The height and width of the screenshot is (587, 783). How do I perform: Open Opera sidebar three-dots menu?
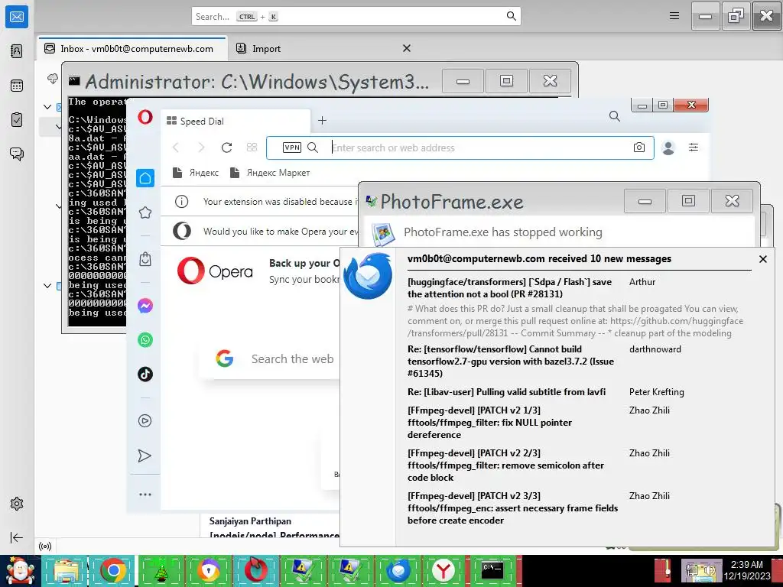(145, 495)
